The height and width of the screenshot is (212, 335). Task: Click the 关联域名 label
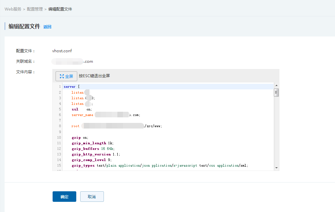click(25, 61)
